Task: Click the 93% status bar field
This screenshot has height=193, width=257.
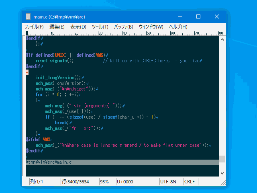Action: pyautogui.click(x=107, y=182)
